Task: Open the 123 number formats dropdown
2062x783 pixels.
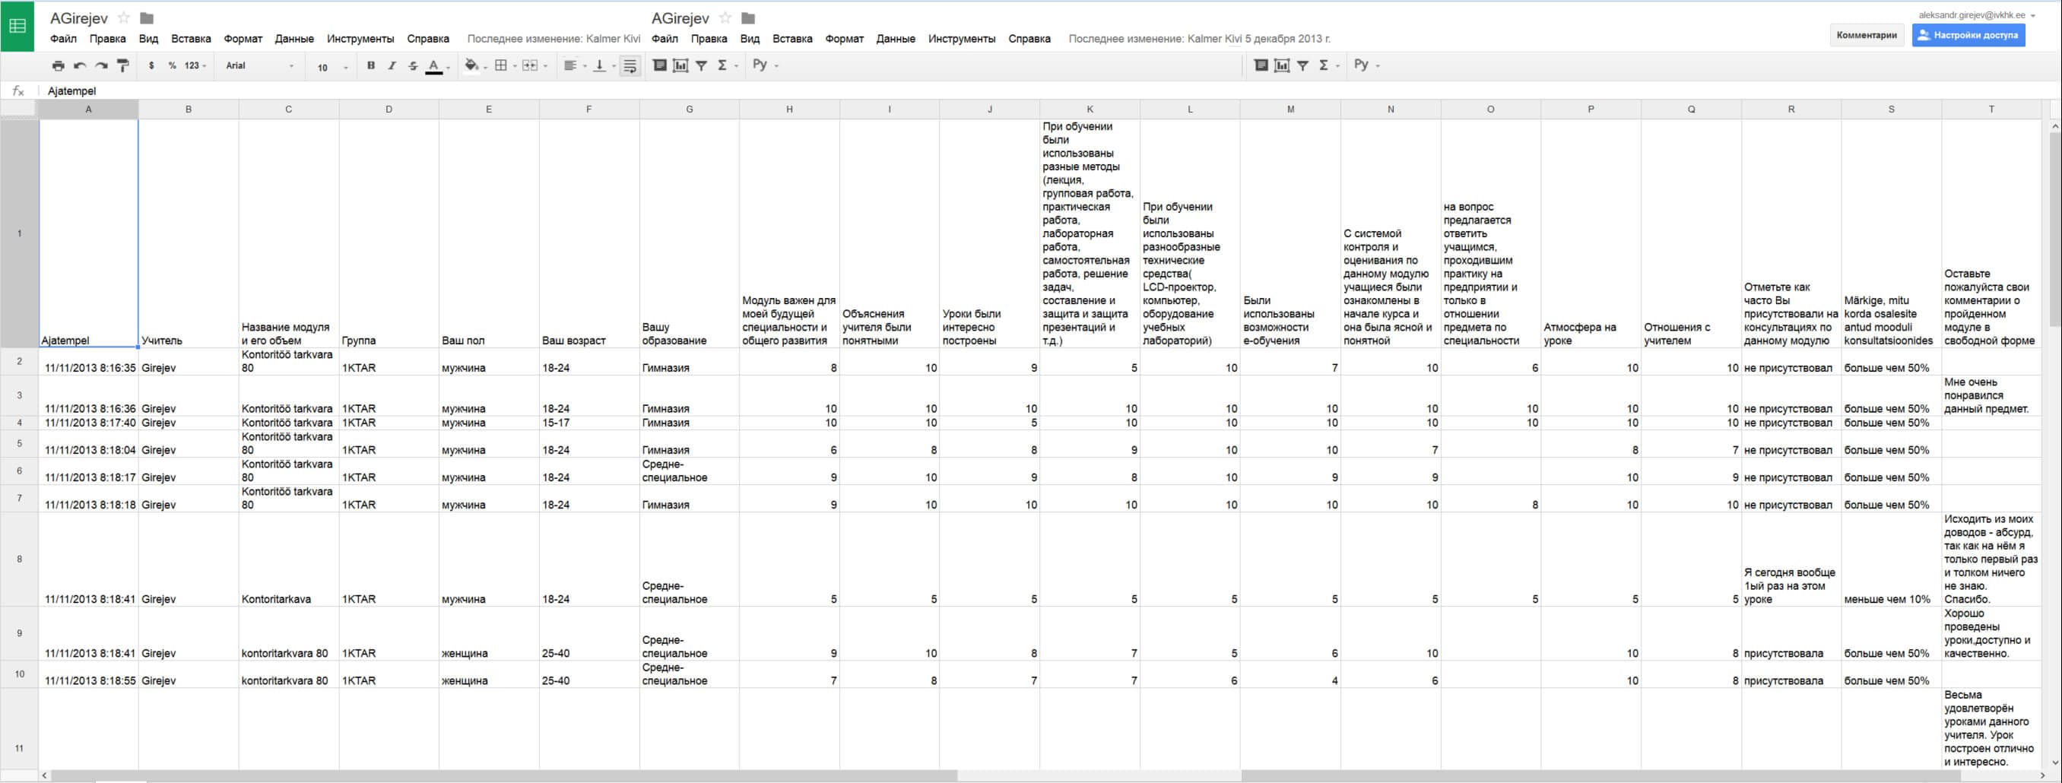Action: point(195,65)
